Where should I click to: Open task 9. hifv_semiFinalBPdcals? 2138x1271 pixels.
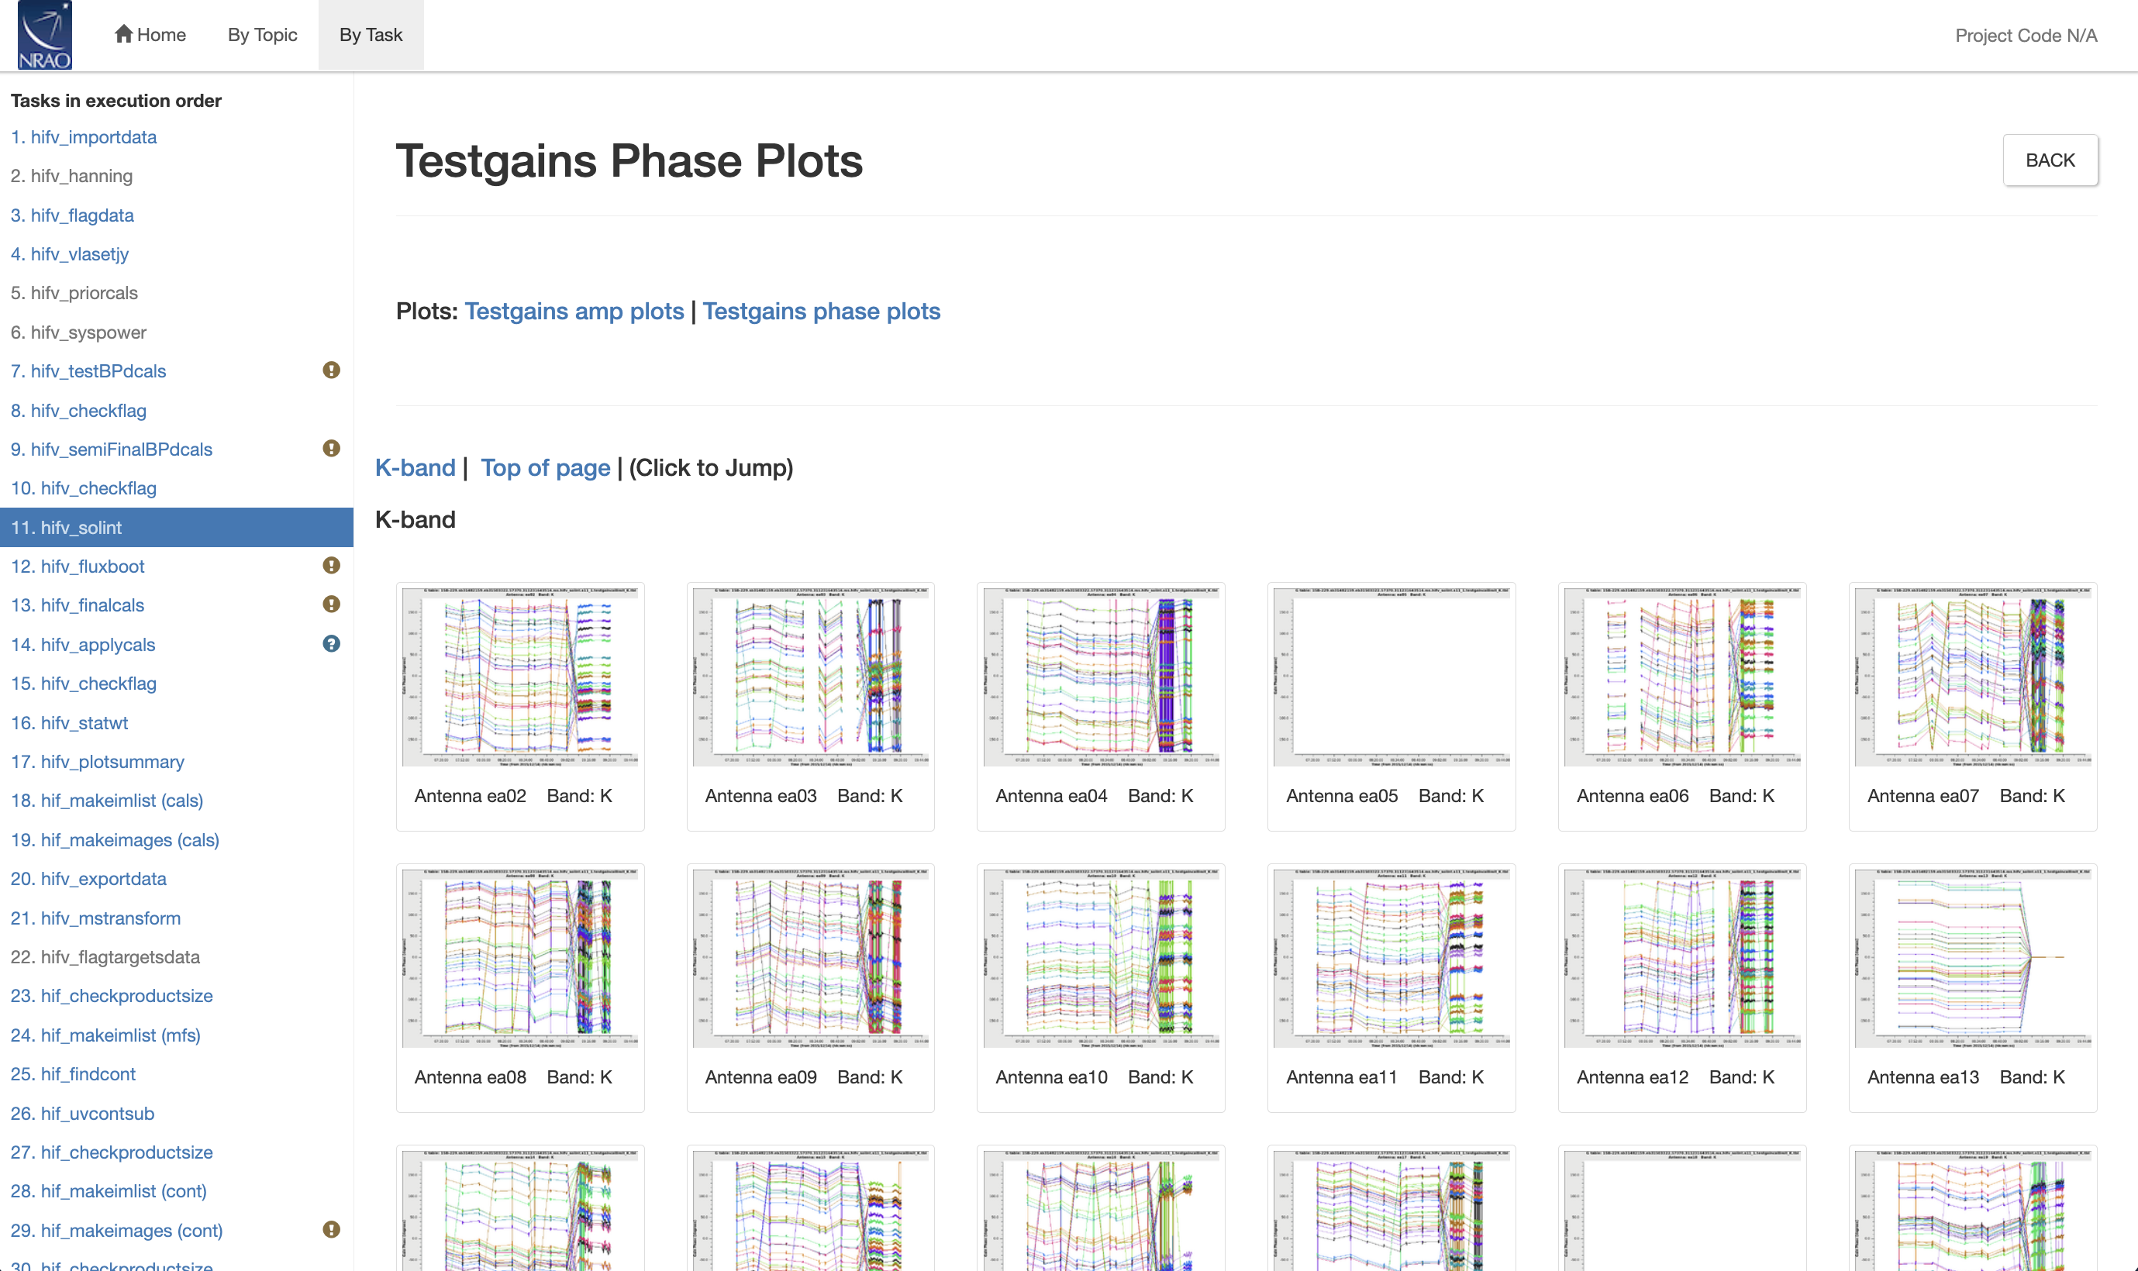click(112, 449)
